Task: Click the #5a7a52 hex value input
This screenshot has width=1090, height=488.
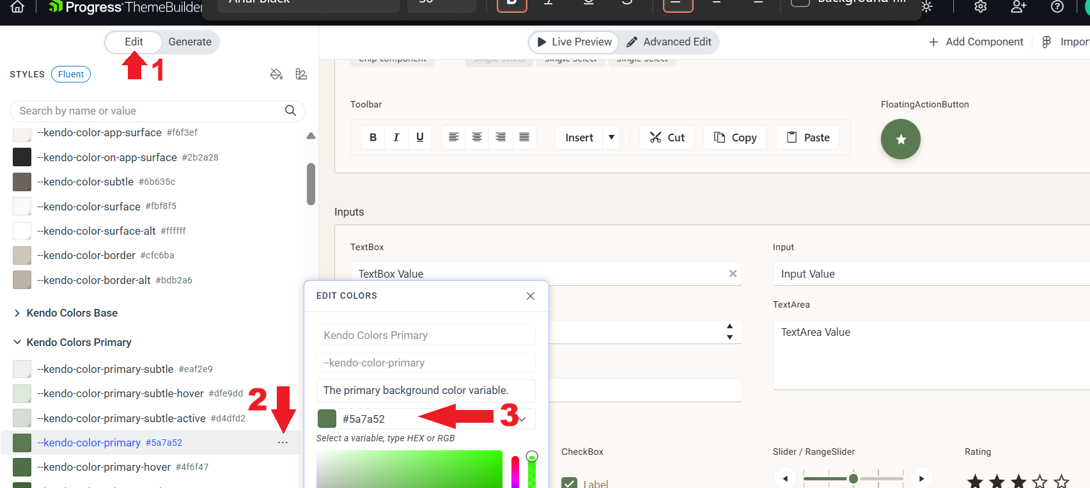Action: click(427, 419)
